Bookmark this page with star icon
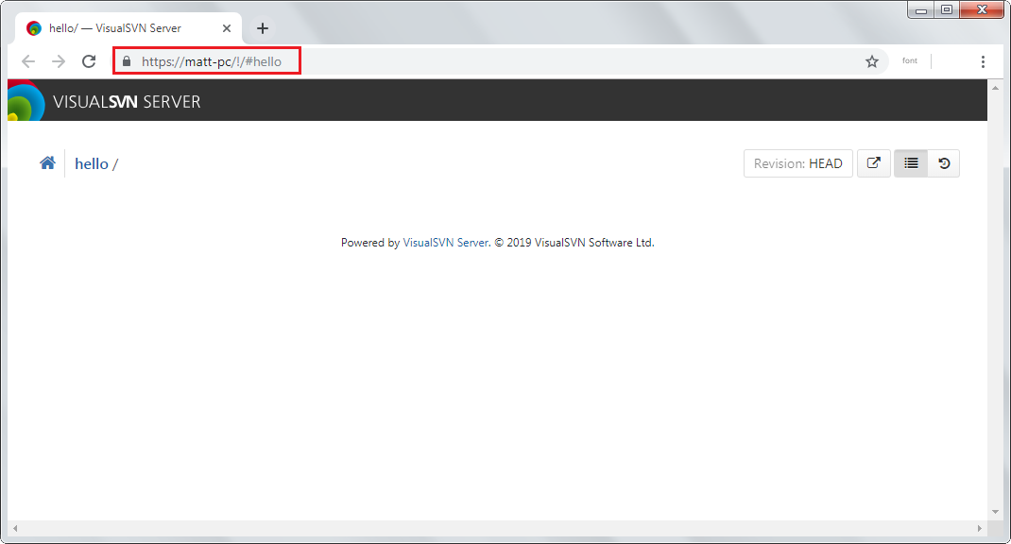The width and height of the screenshot is (1011, 544). pos(871,61)
